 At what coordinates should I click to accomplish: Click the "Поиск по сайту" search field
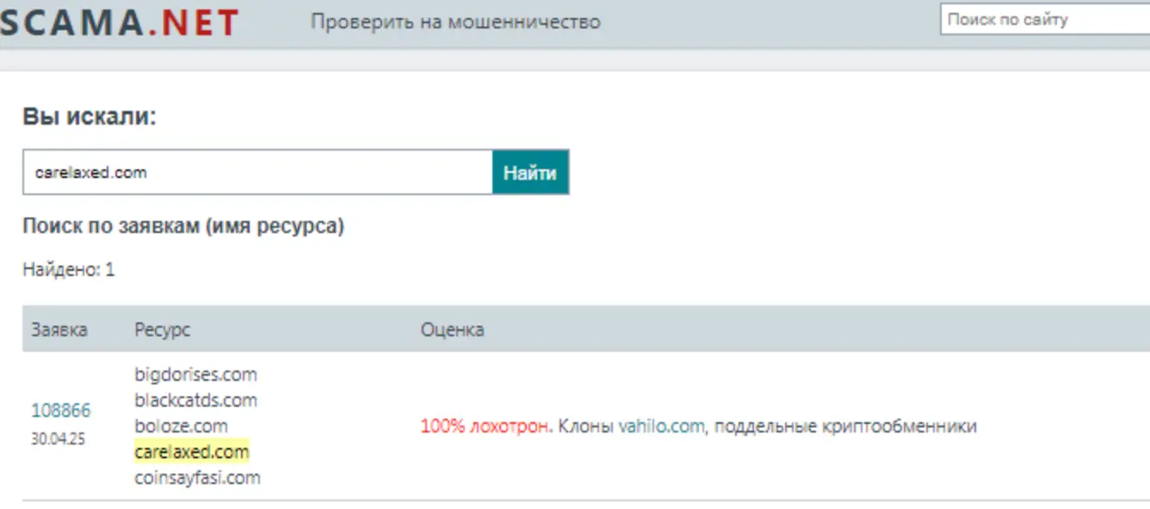tap(1033, 19)
